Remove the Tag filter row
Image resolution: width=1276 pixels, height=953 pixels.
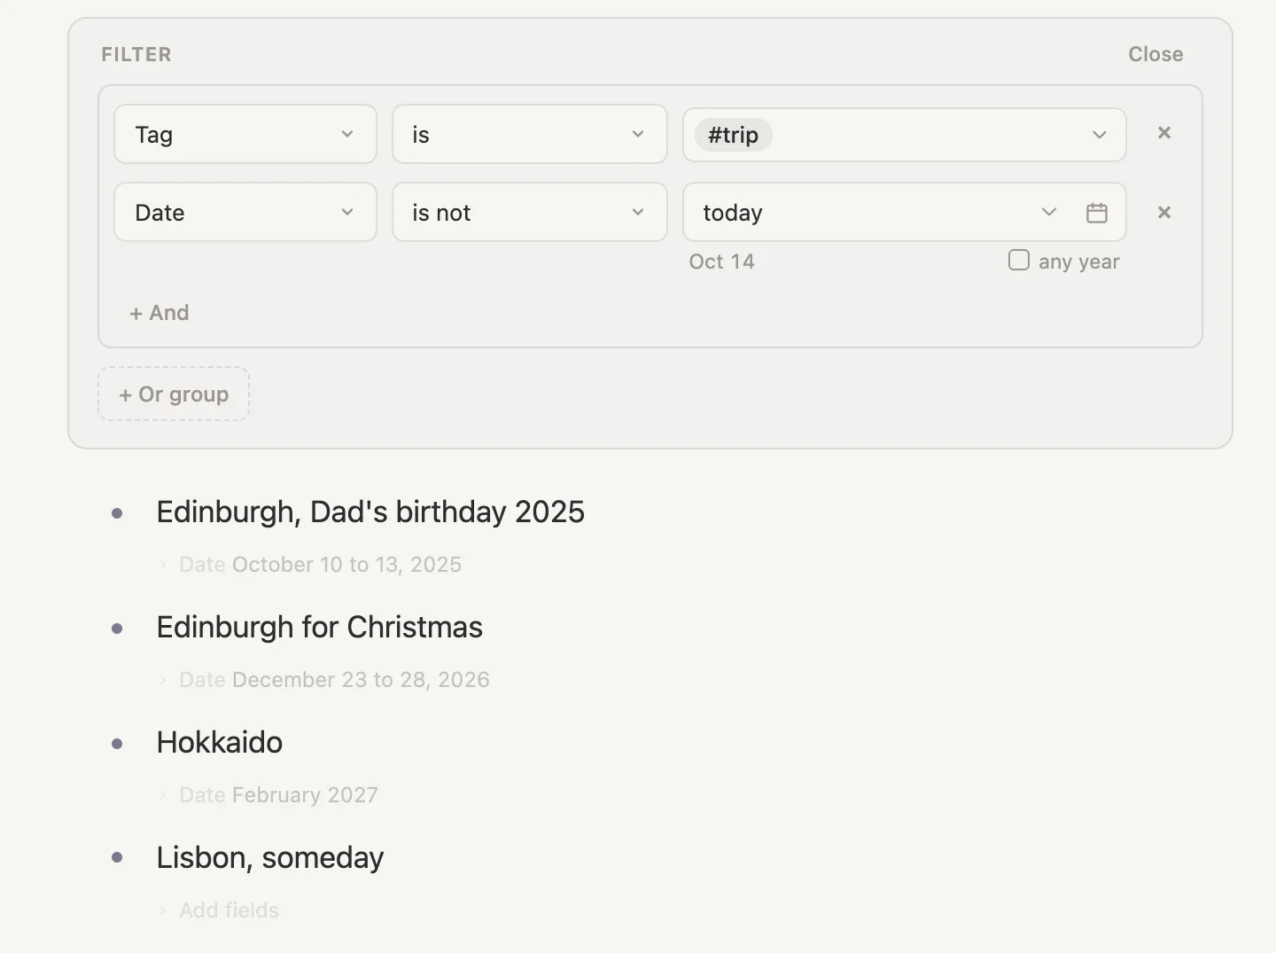[1164, 133]
